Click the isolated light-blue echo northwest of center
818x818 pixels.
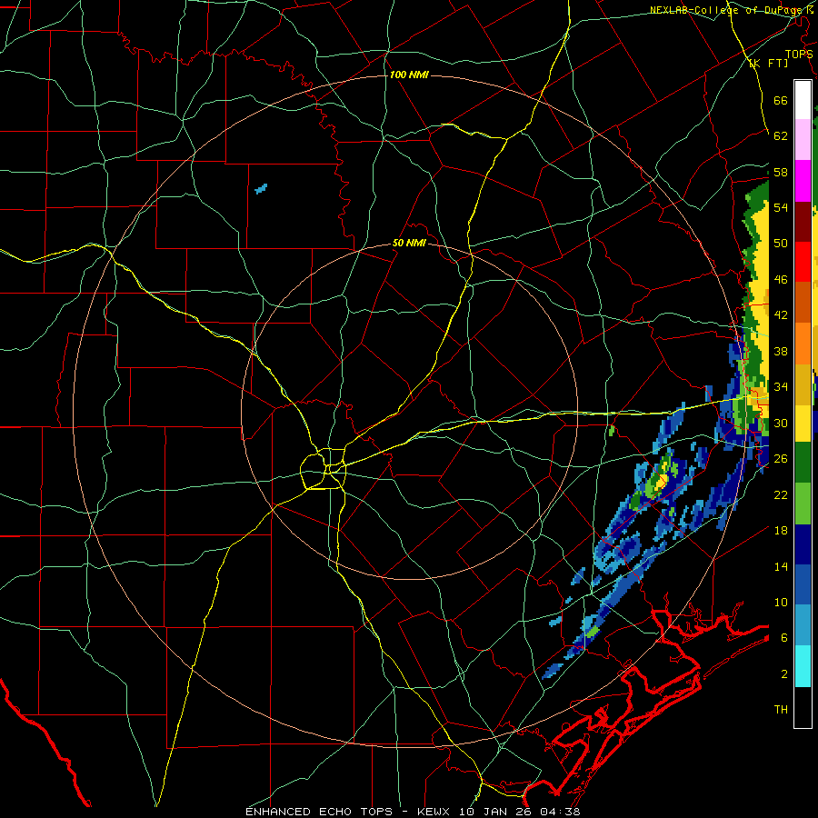point(261,188)
